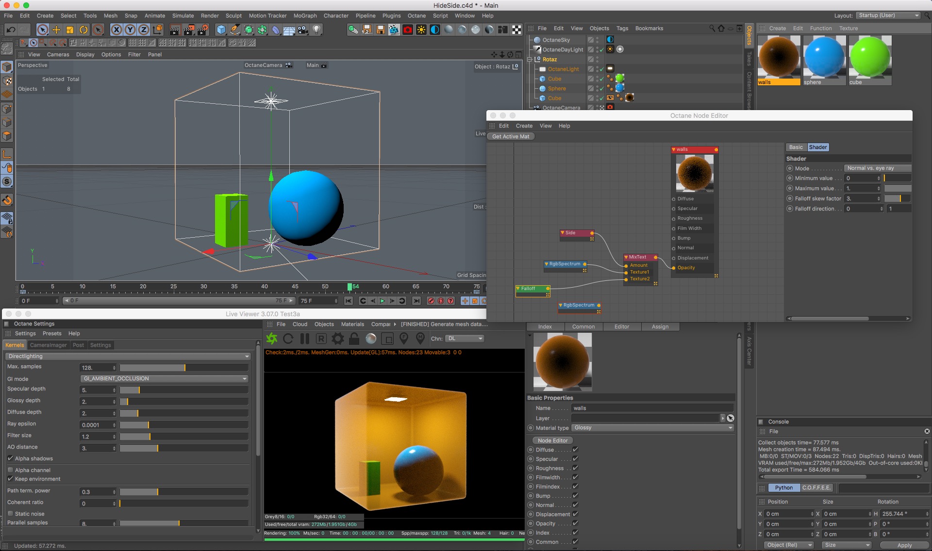The image size is (932, 551).
Task: Click the Rotate tool icon
Action: click(x=83, y=30)
